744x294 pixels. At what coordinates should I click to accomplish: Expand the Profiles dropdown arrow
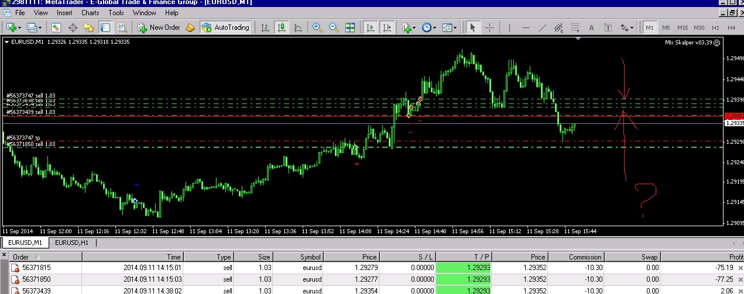[40, 27]
